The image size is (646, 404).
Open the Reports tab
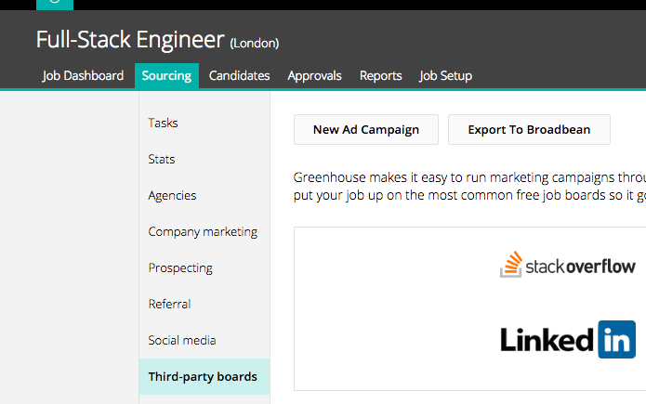[381, 76]
